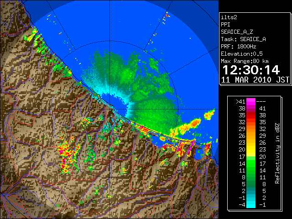The height and width of the screenshot is (219, 292).
Task: Pick the dark green swatch for 5 to 8 dBZ
Action: [x=251, y=184]
